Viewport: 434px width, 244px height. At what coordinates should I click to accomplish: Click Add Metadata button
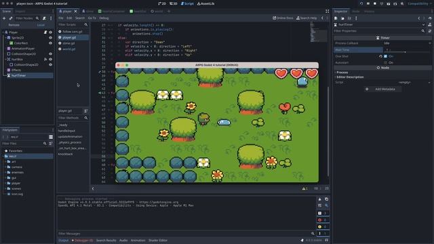382,89
